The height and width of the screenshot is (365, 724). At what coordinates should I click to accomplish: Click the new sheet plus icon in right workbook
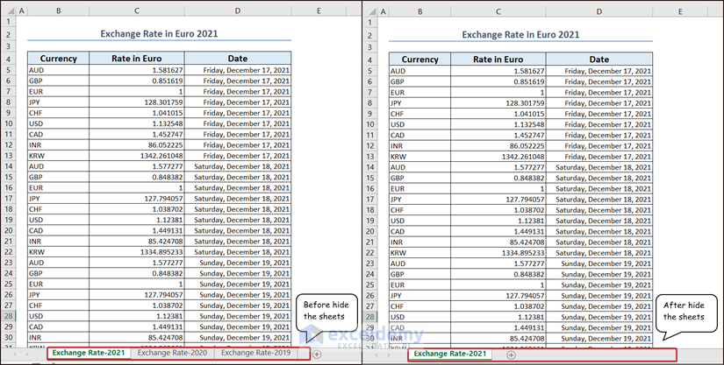click(x=511, y=354)
